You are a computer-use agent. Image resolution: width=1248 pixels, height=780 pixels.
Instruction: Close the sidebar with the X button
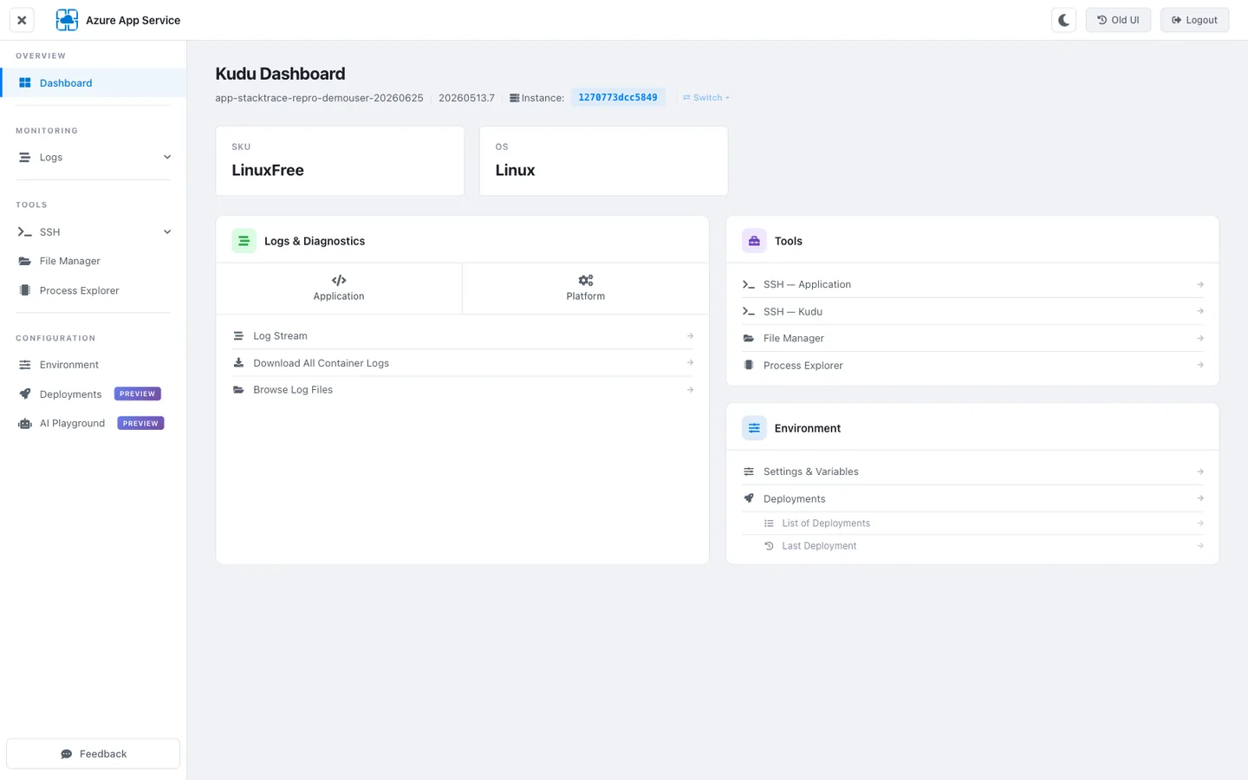point(22,20)
